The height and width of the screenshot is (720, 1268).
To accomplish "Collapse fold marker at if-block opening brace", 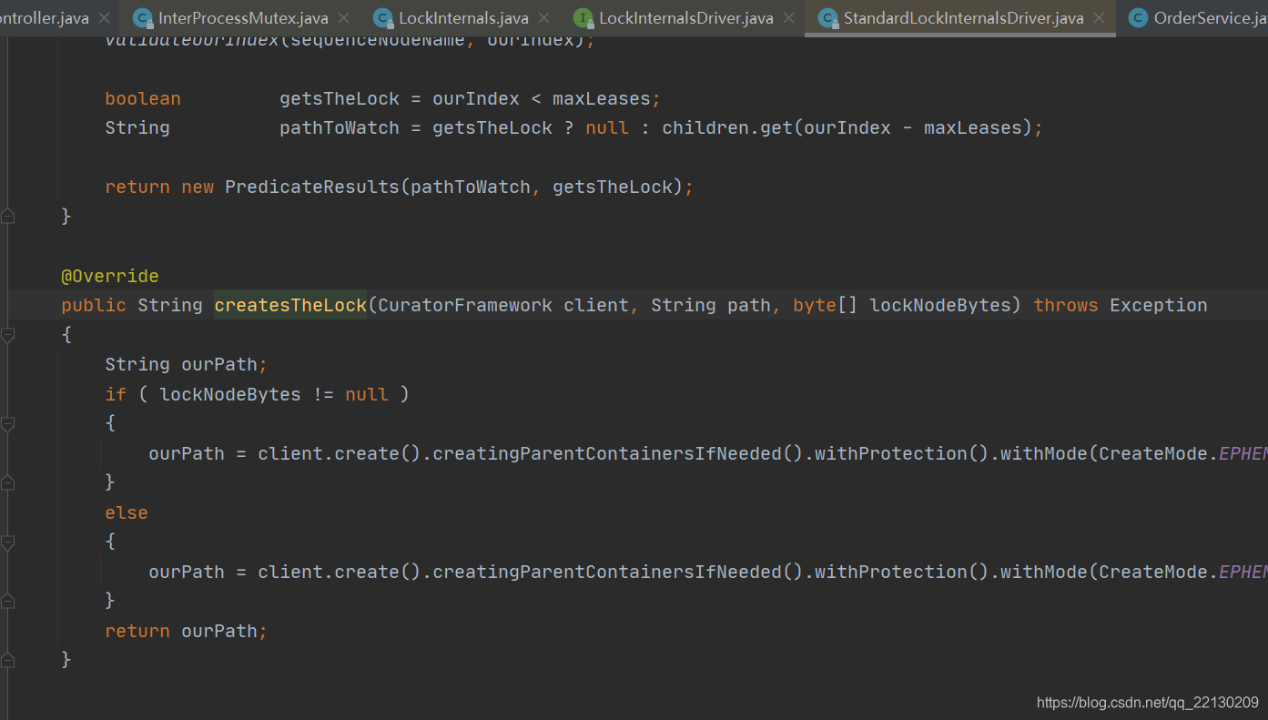I will (8, 424).
